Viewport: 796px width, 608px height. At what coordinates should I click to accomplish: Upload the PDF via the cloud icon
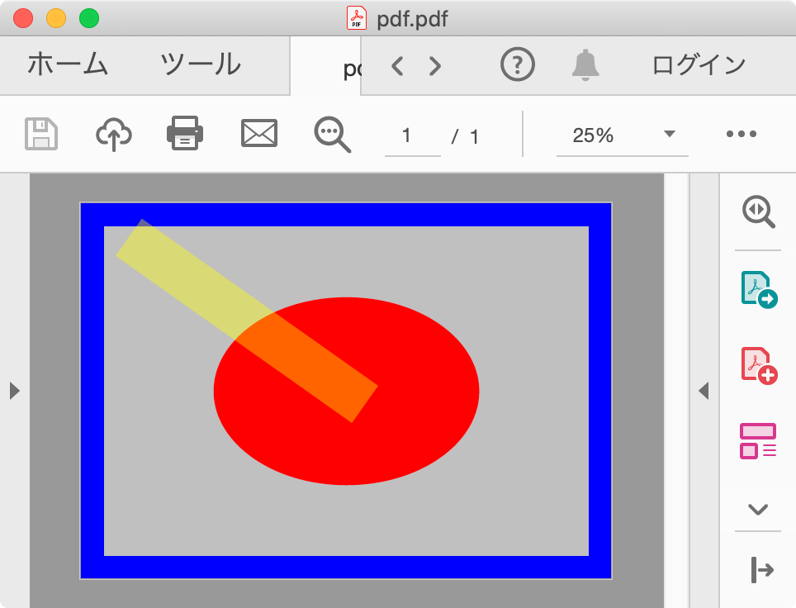(113, 133)
